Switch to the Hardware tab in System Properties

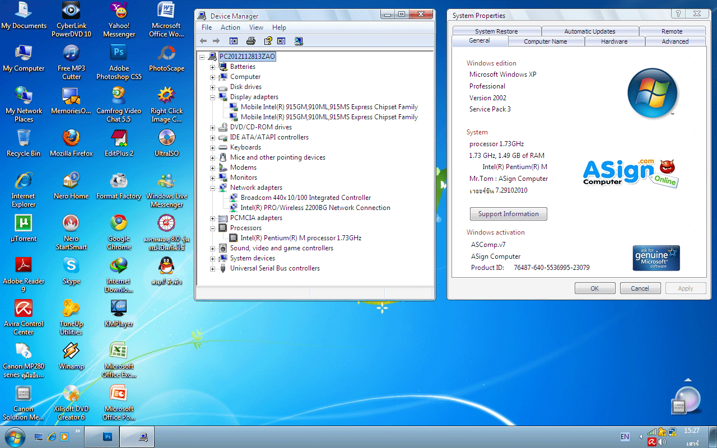[614, 41]
